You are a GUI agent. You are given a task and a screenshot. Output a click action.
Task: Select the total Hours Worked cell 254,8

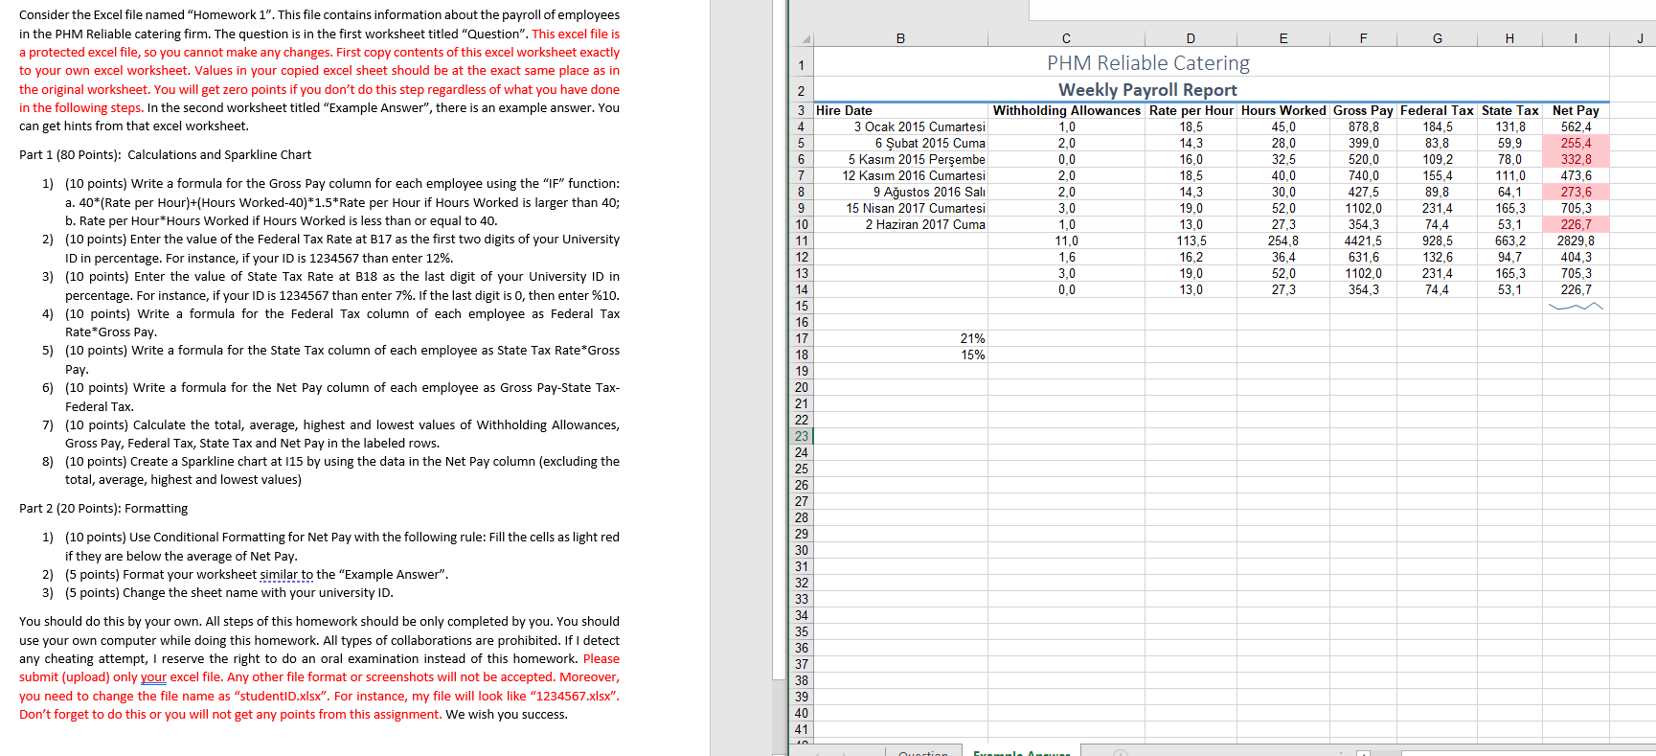click(x=1283, y=241)
